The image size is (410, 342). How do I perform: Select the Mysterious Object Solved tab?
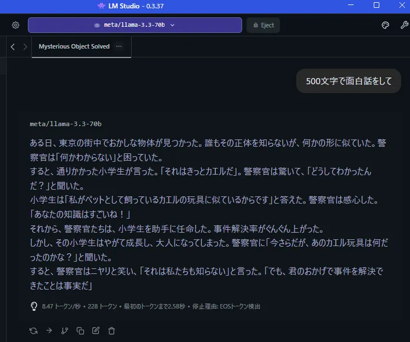(x=74, y=47)
